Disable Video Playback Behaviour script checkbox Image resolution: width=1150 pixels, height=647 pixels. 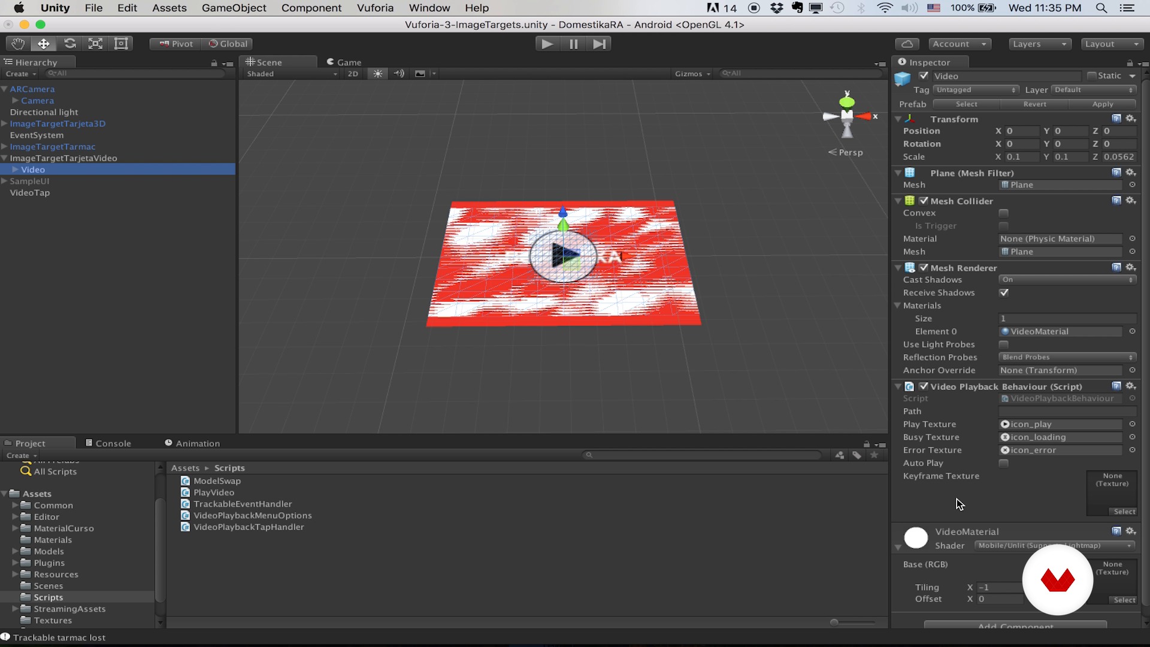click(x=924, y=386)
